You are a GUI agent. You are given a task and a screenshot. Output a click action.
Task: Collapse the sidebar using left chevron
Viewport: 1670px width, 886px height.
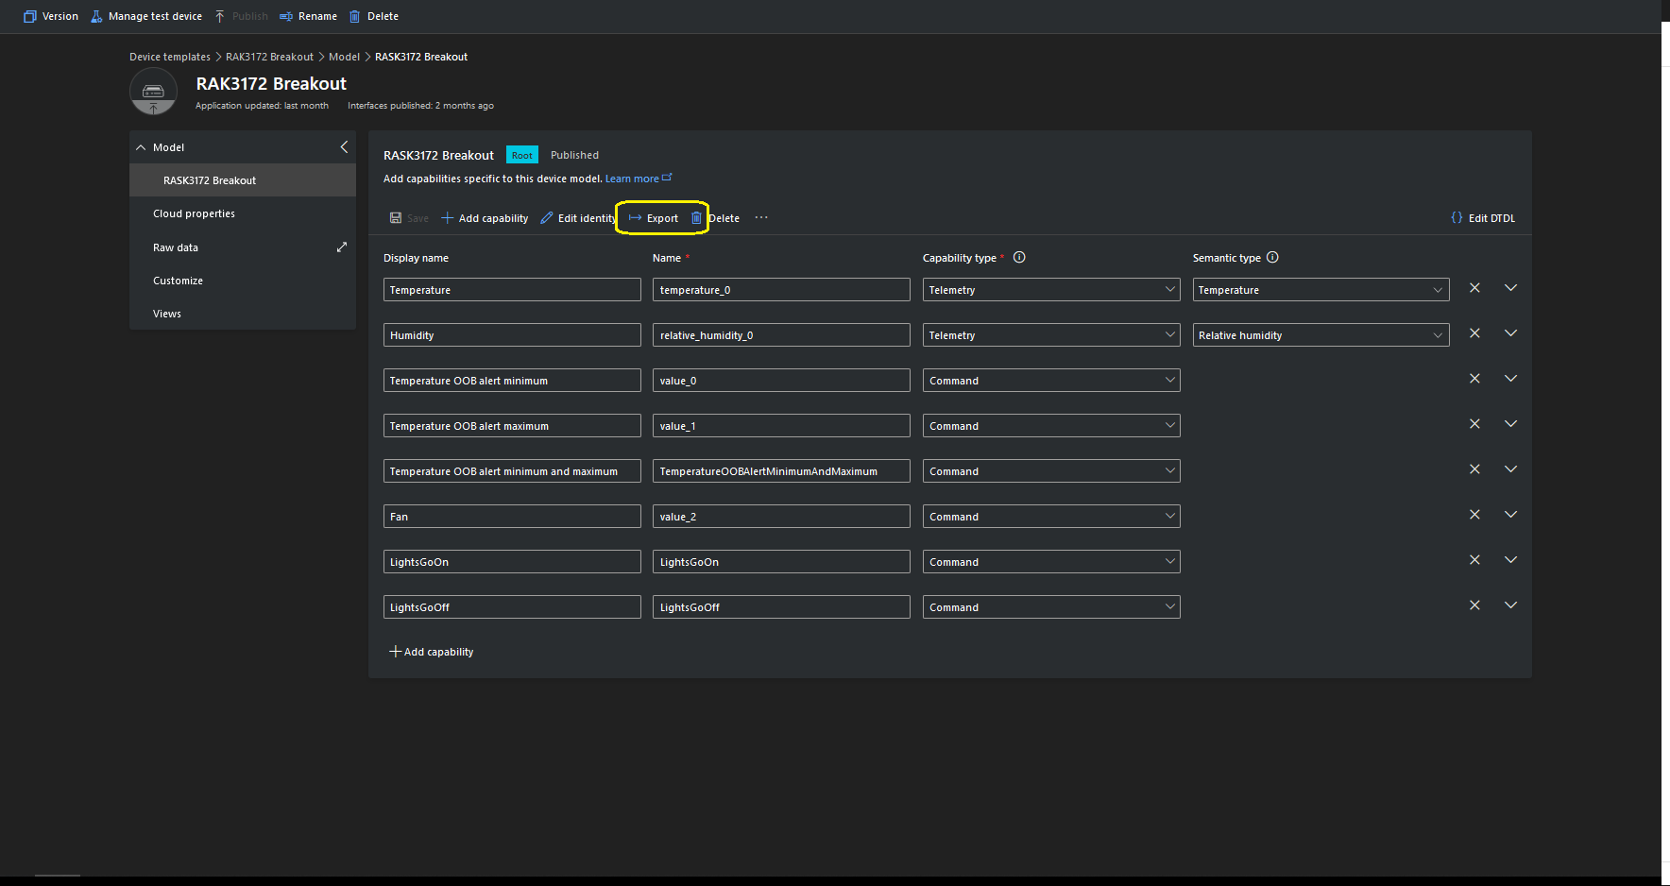point(344,147)
